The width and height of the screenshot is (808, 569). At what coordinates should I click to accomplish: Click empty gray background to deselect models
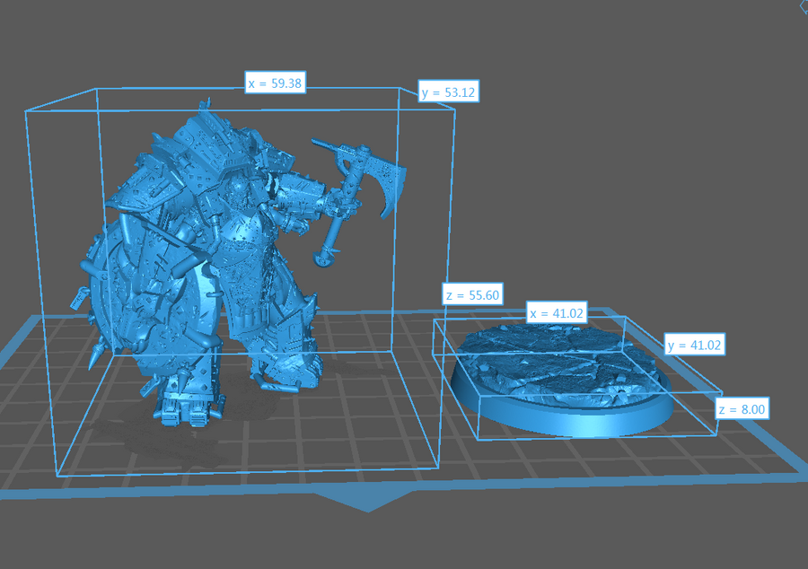point(628,135)
